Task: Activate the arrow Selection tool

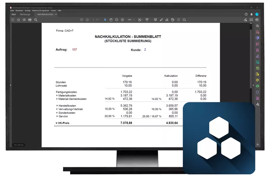Action: click(x=105, y=20)
